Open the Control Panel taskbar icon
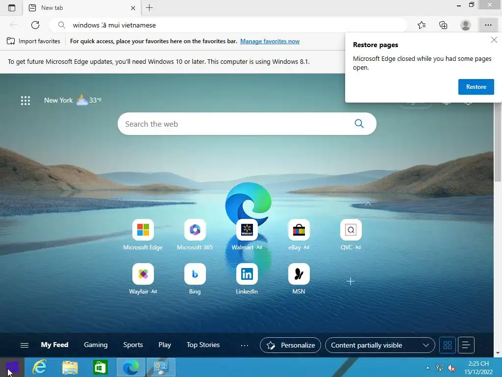The height and width of the screenshot is (377, 502). tap(161, 367)
